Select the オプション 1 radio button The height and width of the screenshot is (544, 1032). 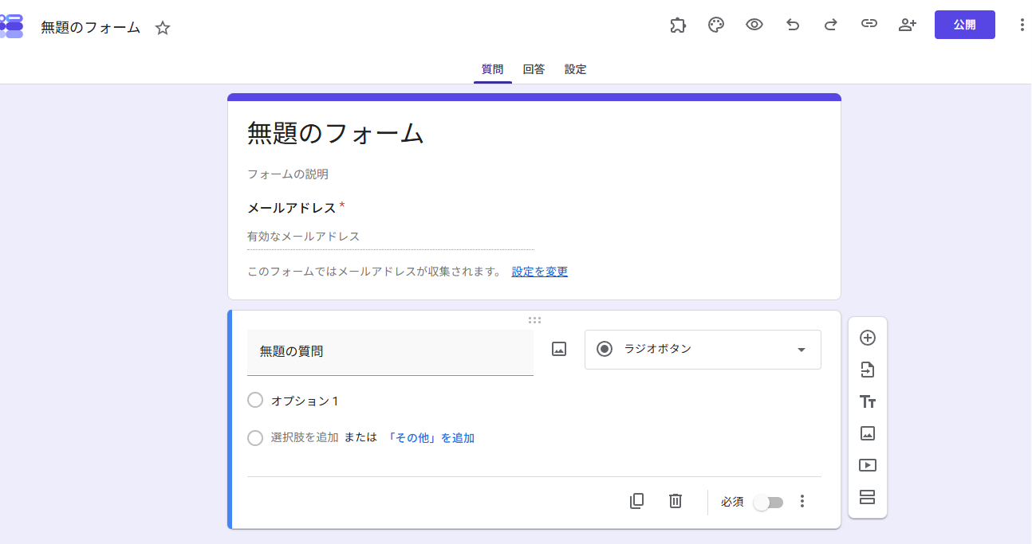coord(255,400)
